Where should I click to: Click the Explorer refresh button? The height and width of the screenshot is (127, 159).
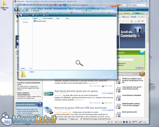pos(84,11)
